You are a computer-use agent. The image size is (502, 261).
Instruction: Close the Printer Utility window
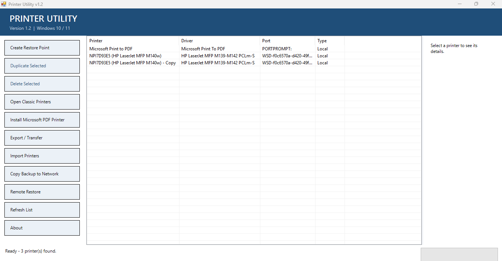pyautogui.click(x=493, y=4)
